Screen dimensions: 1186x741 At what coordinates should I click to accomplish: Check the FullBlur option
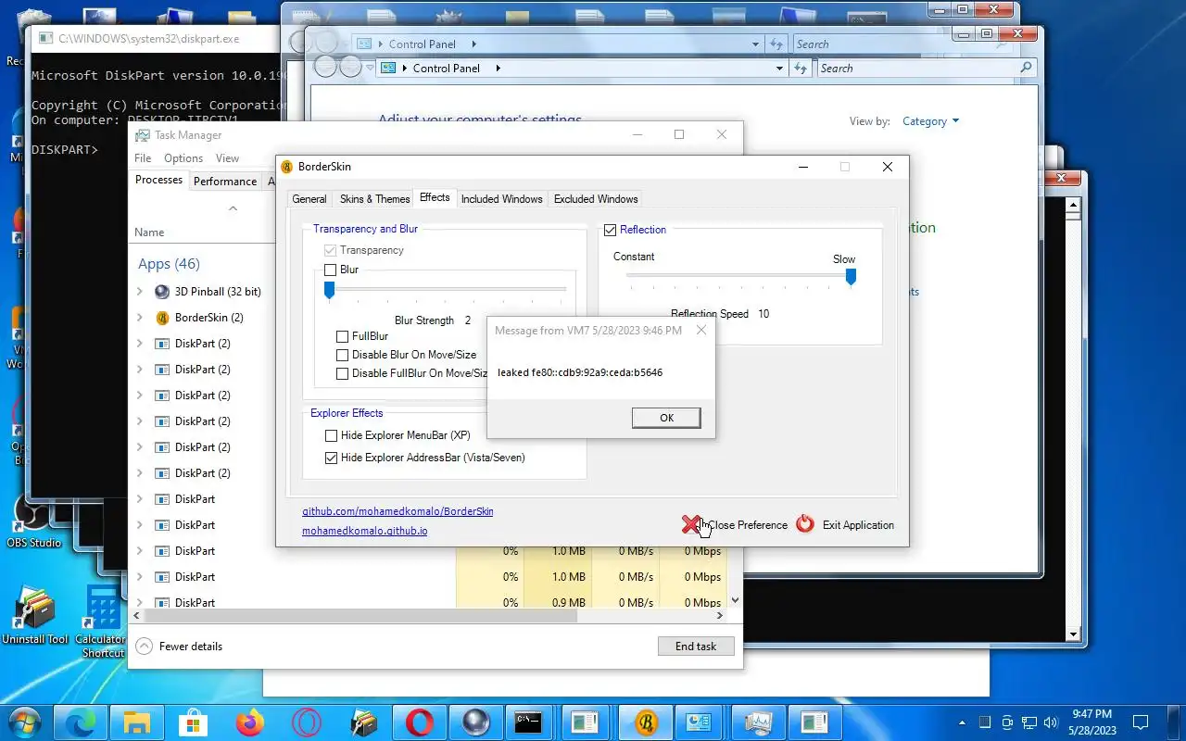[343, 337]
